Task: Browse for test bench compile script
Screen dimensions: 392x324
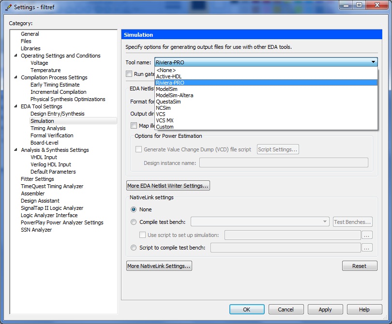Action: point(367,248)
